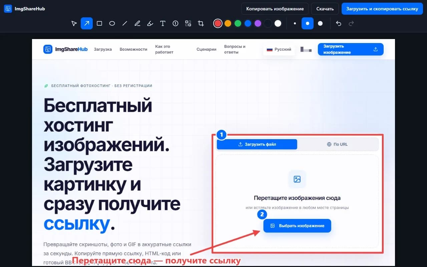Click the Сценарии nav item in the screenshot
This screenshot has width=427, height=267.
(206, 49)
